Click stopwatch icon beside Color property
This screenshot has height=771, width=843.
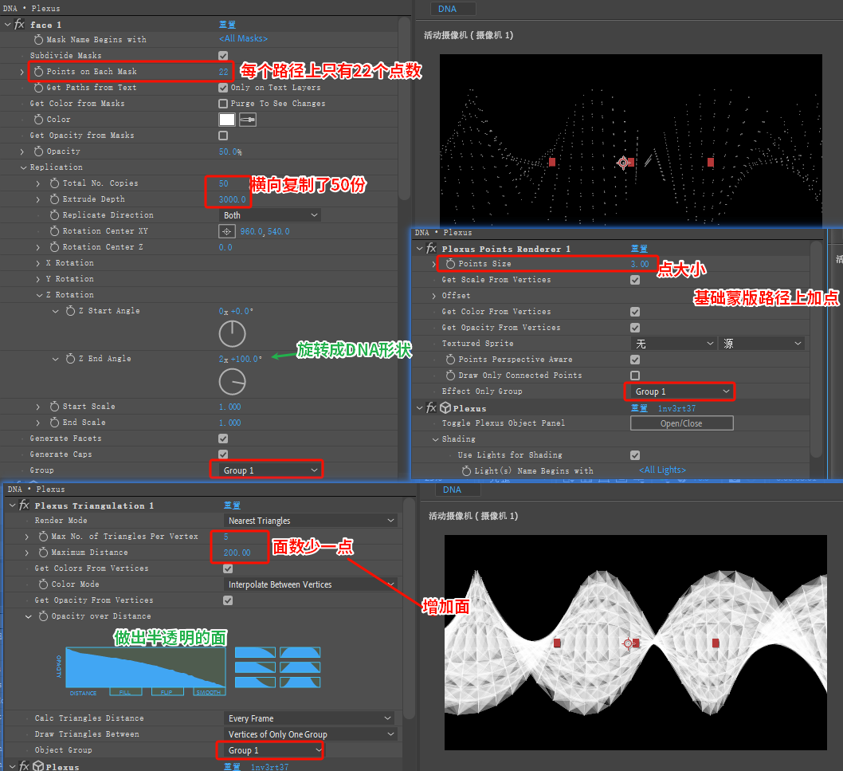coord(39,120)
